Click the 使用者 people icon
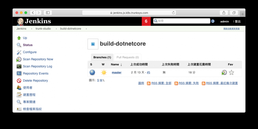This screenshot has width=258, height=129. (x=19, y=88)
